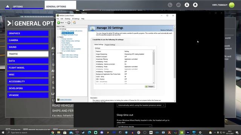Select the Antialiasing - Transparency row
241x135 pixels.
point(124,72)
